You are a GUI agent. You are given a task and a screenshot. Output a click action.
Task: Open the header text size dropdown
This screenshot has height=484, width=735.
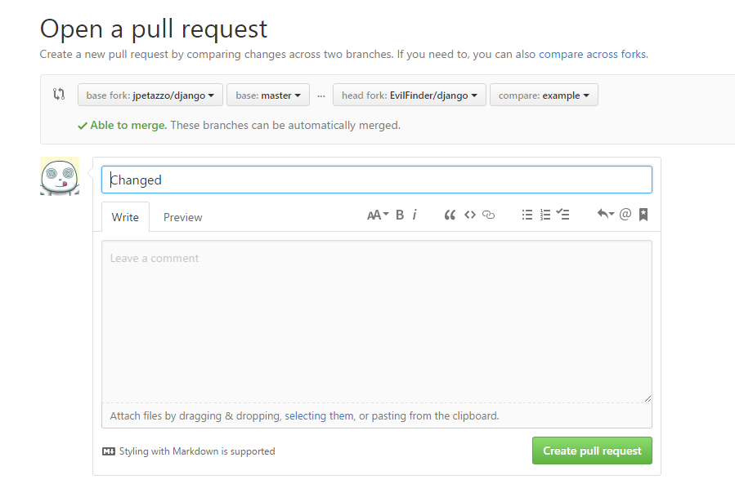(377, 215)
